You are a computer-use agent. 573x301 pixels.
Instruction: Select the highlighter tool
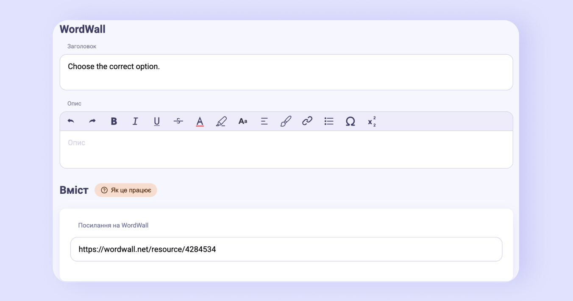(221, 121)
